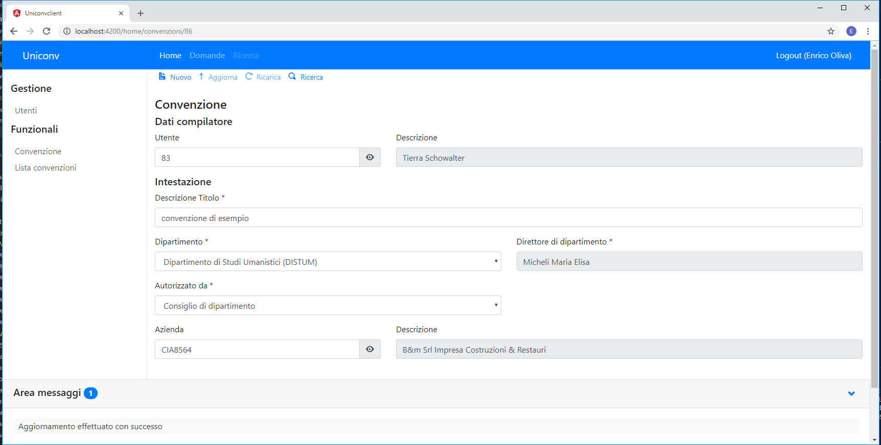Viewport: 881px width, 445px height.
Task: Click the Area messaggi heading
Action: coord(47,392)
